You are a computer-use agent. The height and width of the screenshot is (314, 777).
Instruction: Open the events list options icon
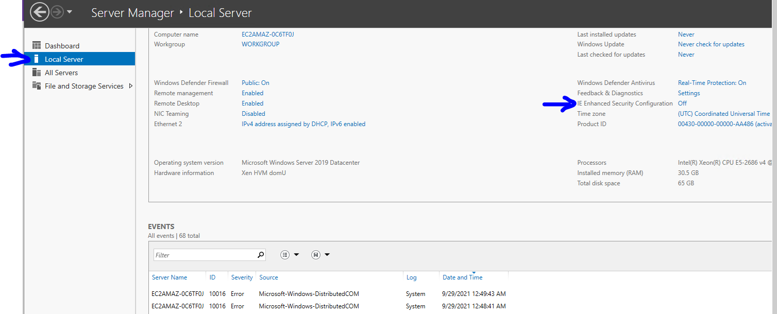coord(285,255)
